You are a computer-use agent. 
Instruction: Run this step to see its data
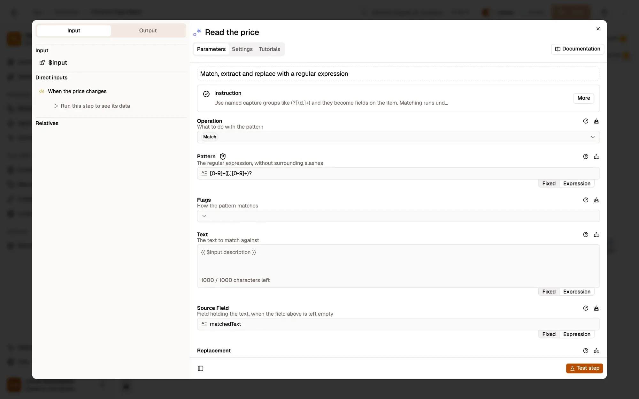pyautogui.click(x=92, y=106)
